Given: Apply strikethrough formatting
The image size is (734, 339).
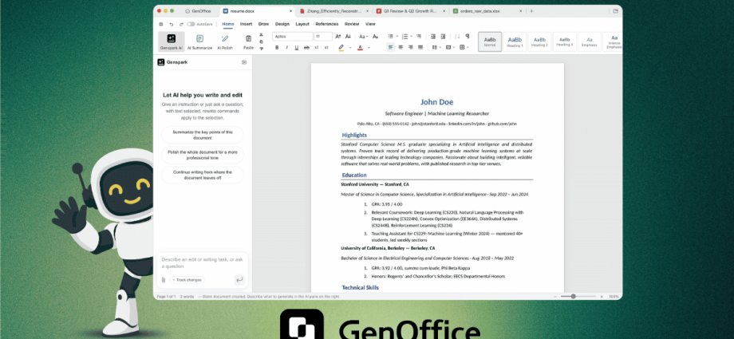Looking at the screenshot, I should tap(306, 47).
